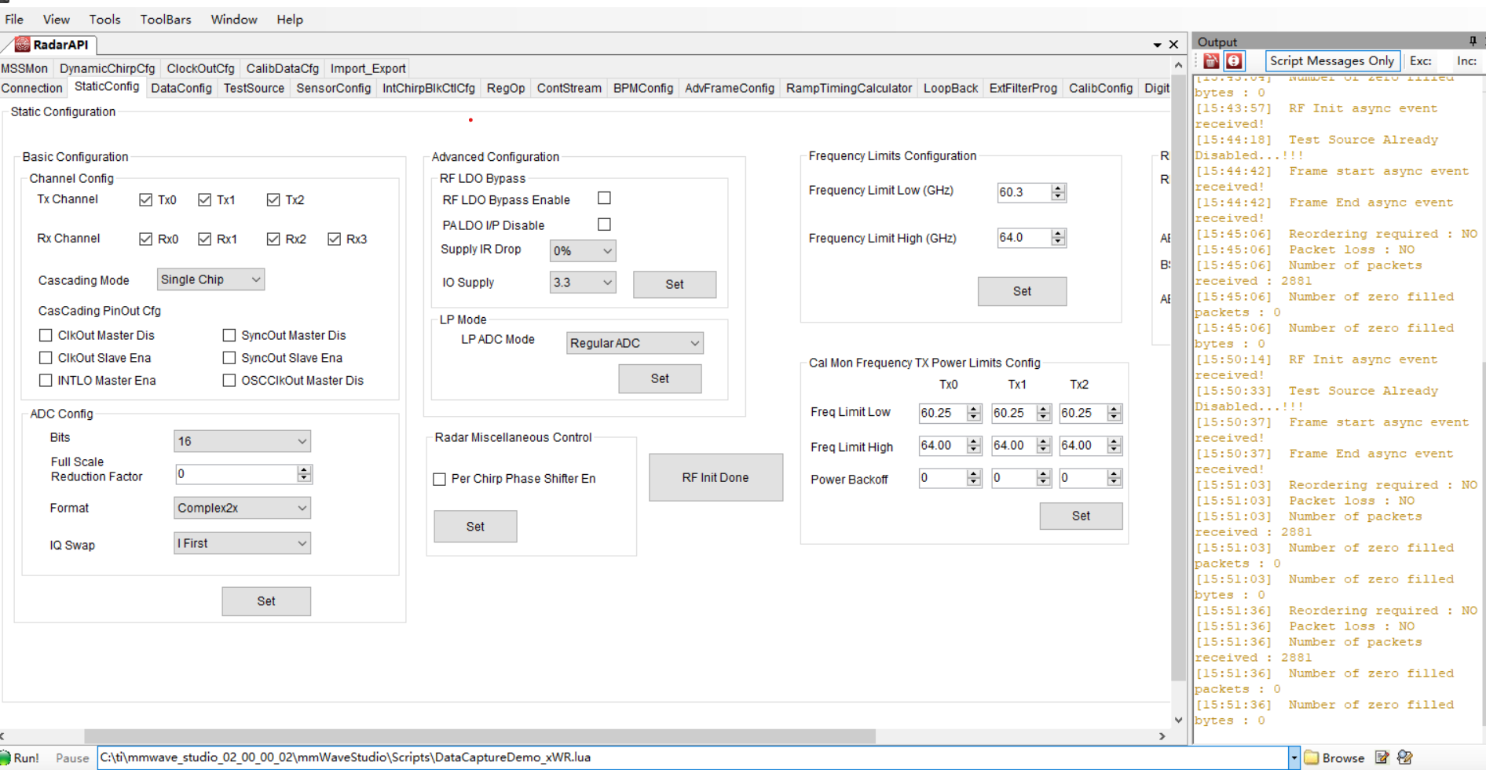This screenshot has width=1486, height=770.
Task: Open the ADC Format dropdown
Action: 242,508
